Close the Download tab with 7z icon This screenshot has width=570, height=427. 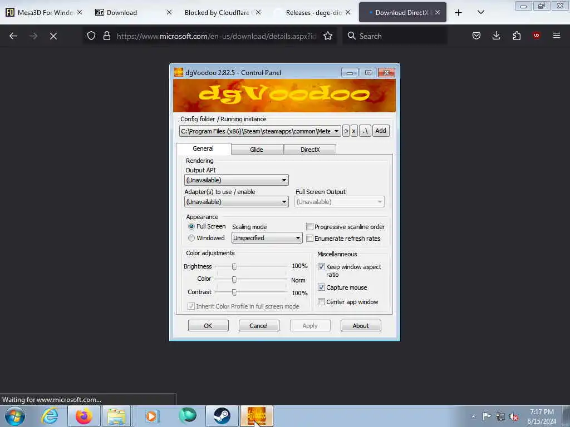click(169, 12)
